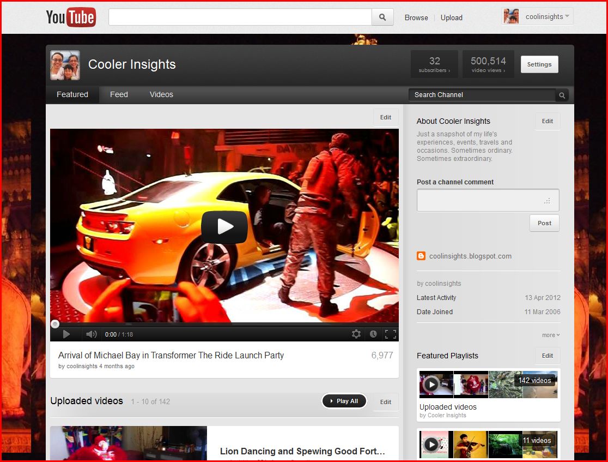Click the coolinsights account avatar in header
This screenshot has height=462, width=608.
tap(511, 16)
